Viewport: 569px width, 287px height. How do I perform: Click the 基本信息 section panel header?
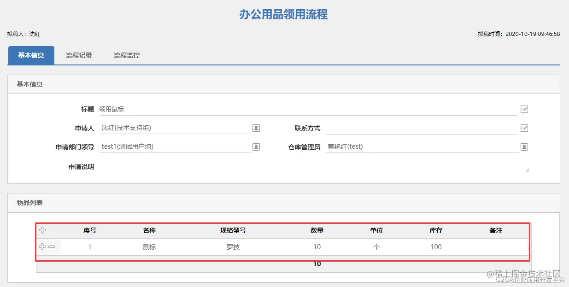[x=284, y=84]
